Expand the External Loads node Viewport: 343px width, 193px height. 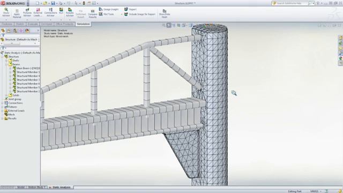[x=2, y=111]
